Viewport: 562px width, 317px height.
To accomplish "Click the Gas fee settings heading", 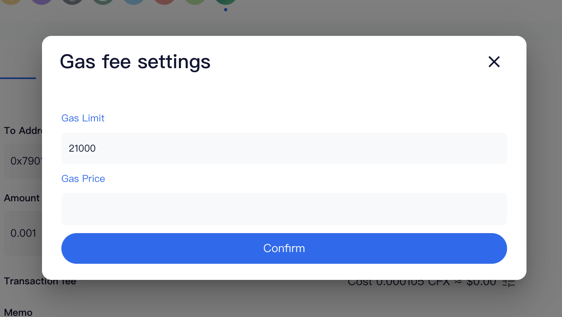I will (x=135, y=62).
